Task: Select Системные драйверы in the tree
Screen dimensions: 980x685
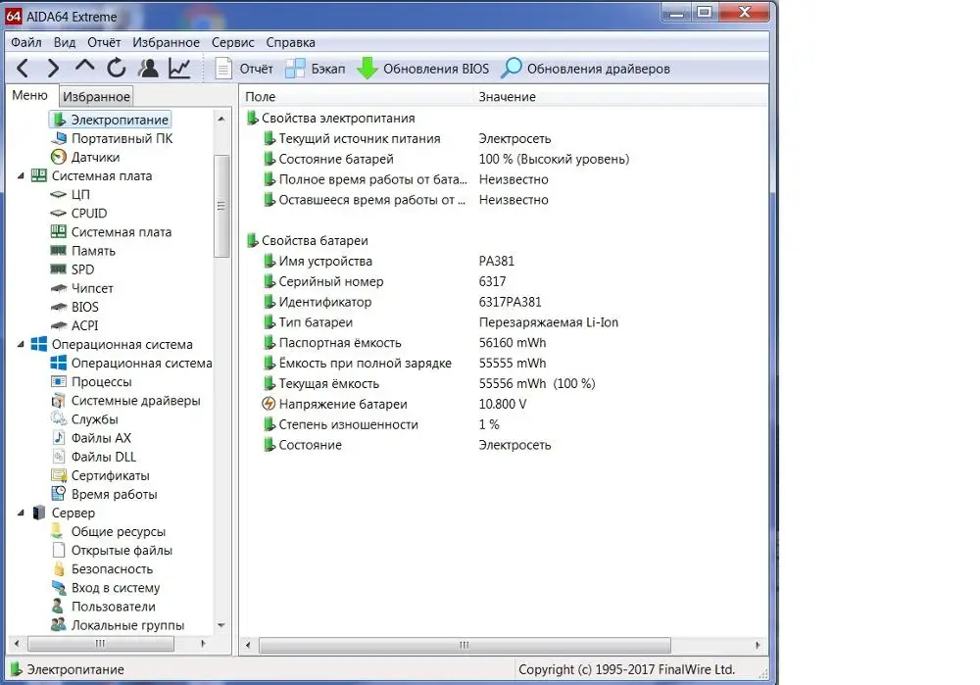Action: point(125,401)
